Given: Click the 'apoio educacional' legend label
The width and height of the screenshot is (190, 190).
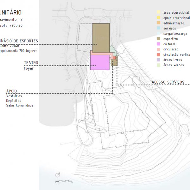Looking at the screenshot, I should (x=177, y=18).
